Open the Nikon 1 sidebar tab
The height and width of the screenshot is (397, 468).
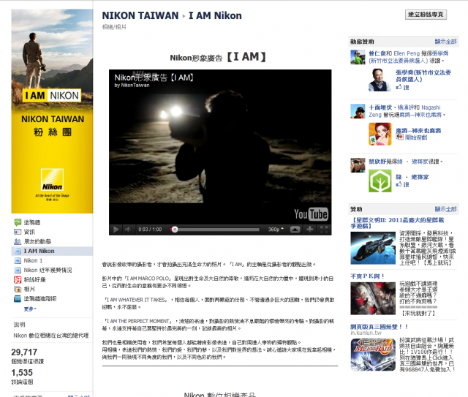pos(33,260)
